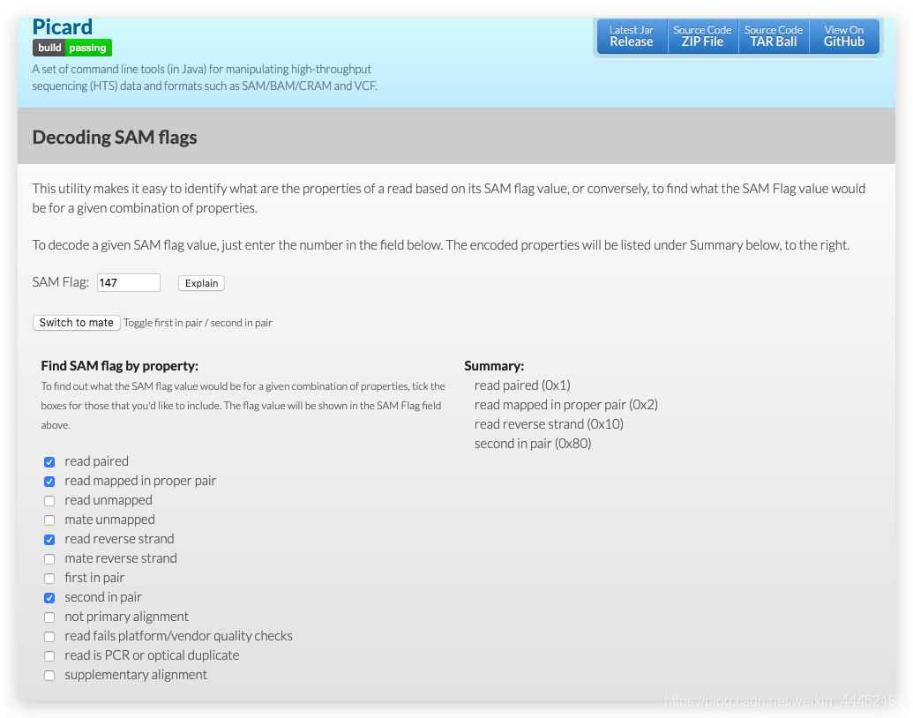Click the Switch to mate button
This screenshot has height=718, width=913.
click(76, 322)
